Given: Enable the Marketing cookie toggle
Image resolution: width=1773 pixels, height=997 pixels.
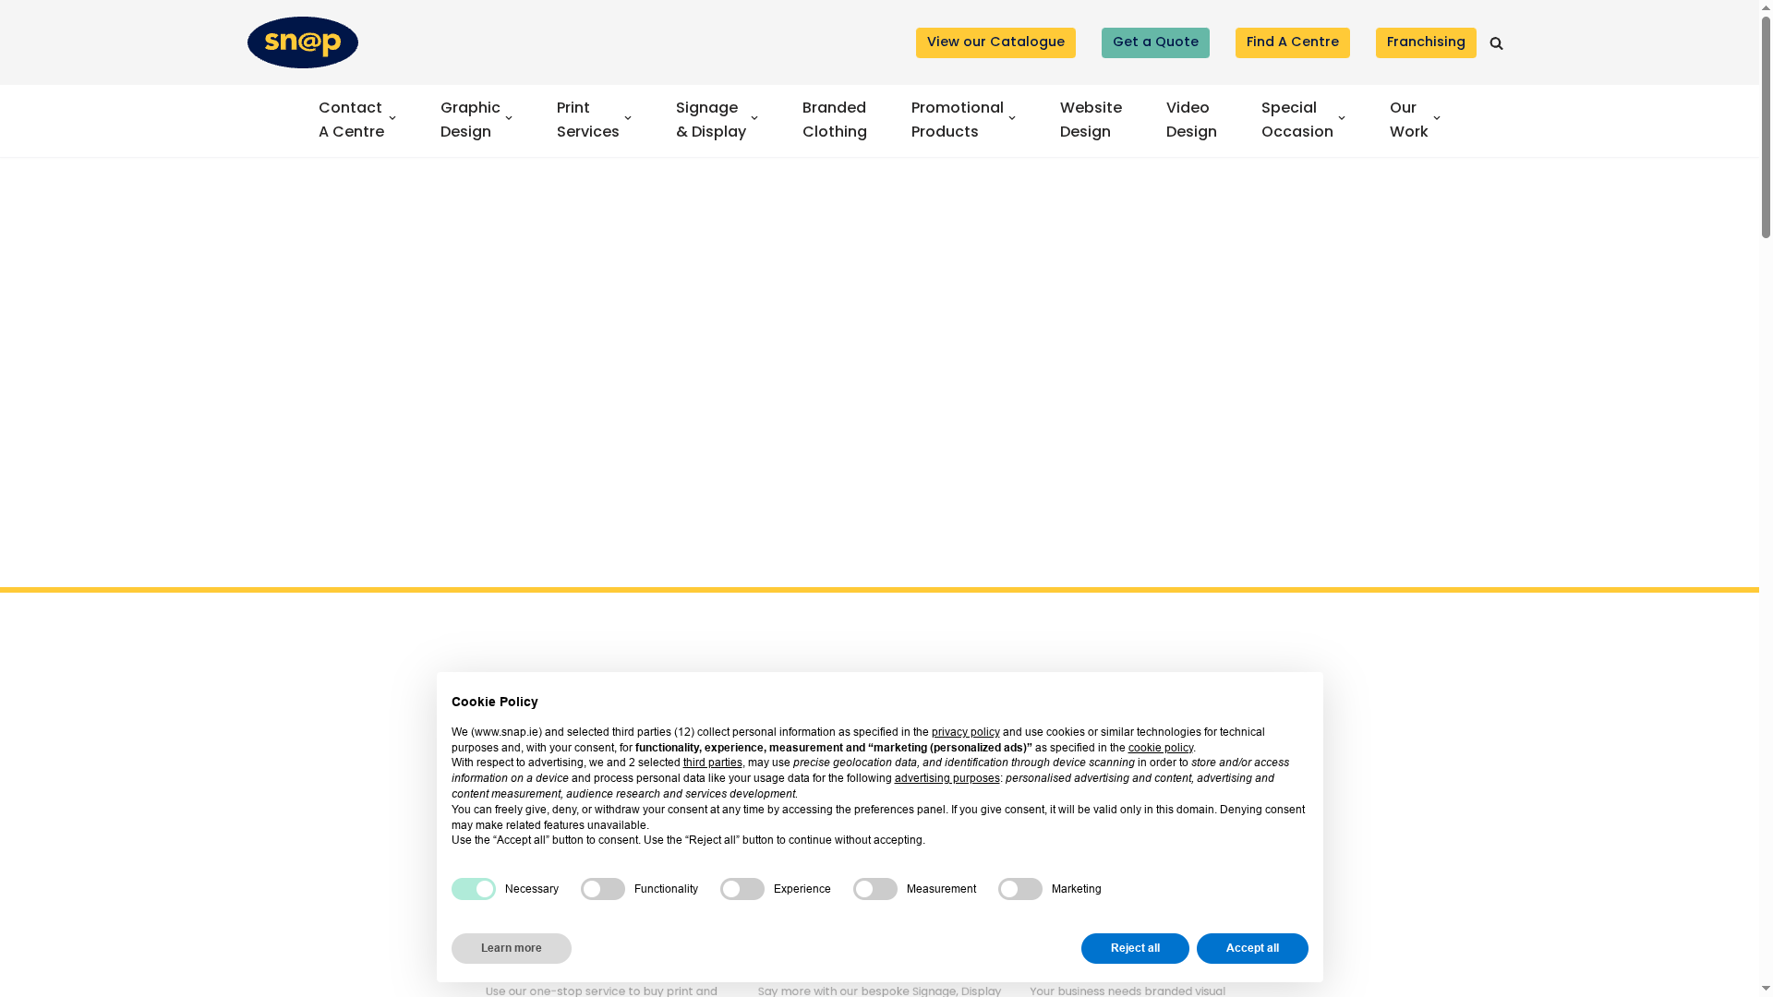Looking at the screenshot, I should [1019, 889].
